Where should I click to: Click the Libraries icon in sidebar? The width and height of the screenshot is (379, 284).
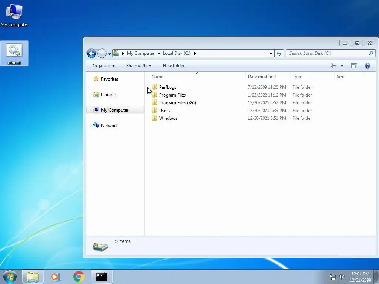click(96, 95)
